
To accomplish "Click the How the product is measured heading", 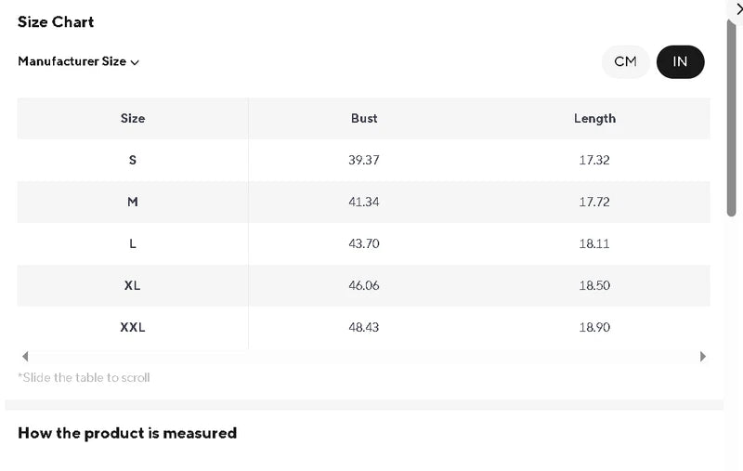I will pos(127,433).
